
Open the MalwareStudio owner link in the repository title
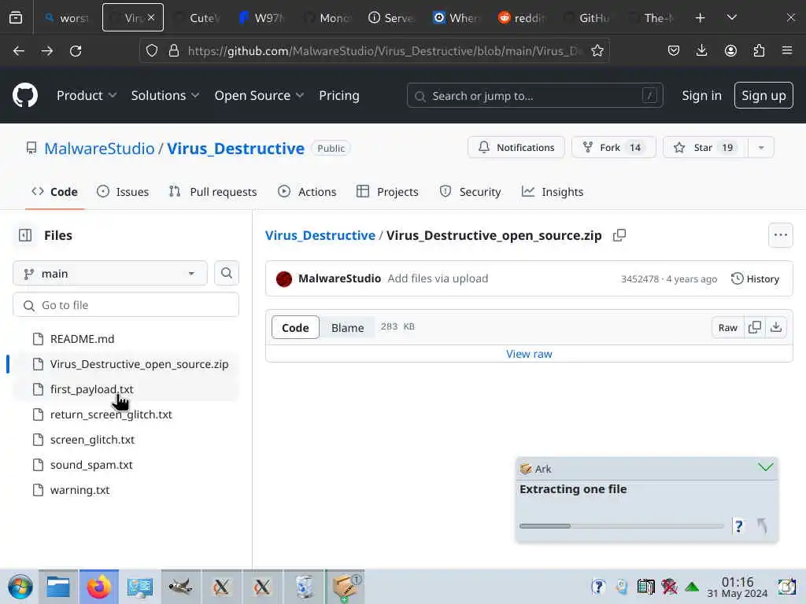click(x=99, y=149)
